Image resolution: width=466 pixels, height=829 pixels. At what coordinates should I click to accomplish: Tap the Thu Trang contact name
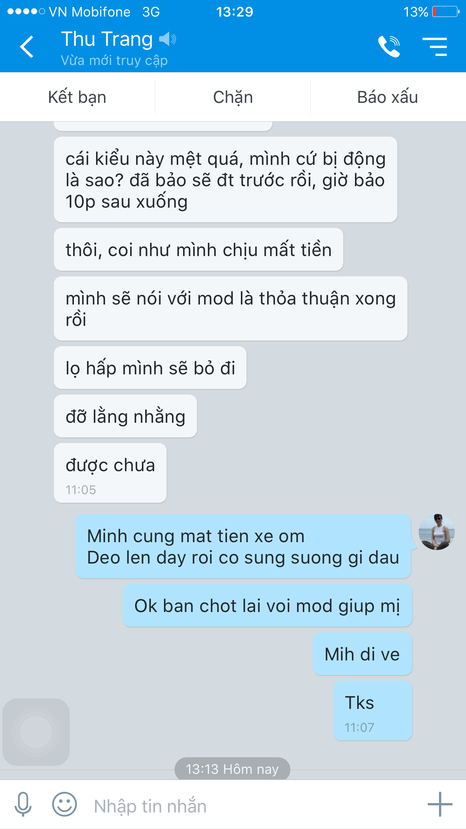tap(107, 39)
